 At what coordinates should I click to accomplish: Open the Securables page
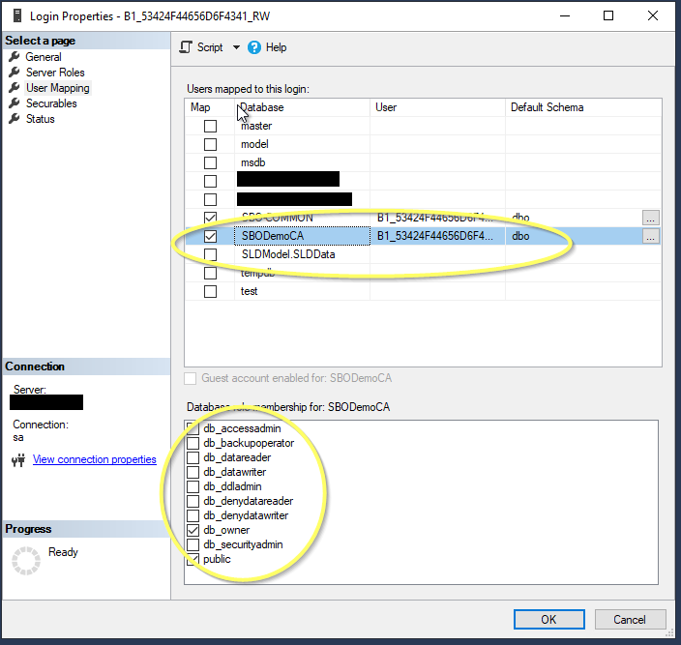click(x=51, y=103)
